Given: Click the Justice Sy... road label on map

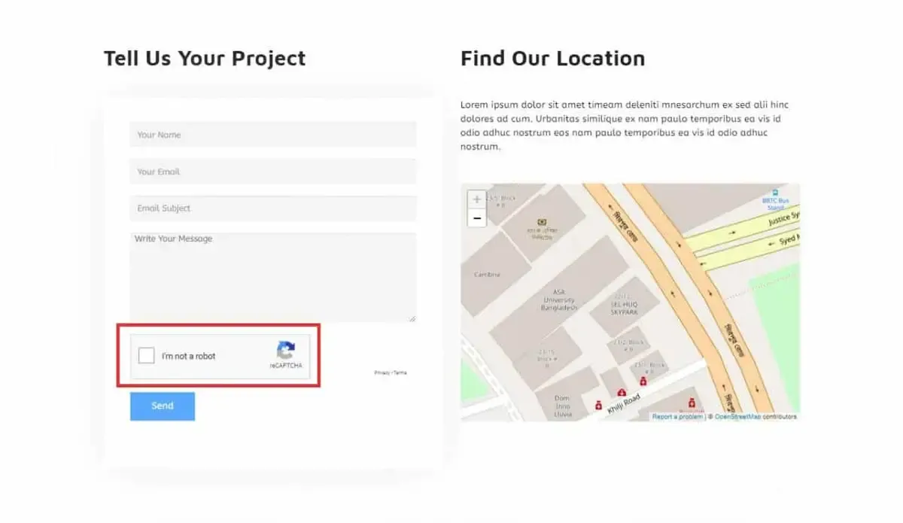Looking at the screenshot, I should [x=783, y=220].
